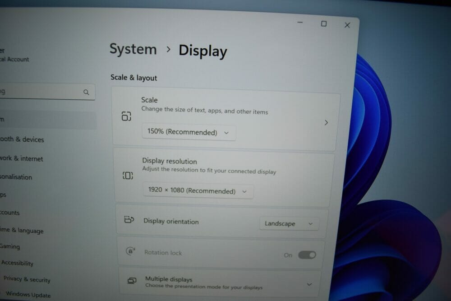
Task: Expand the Multiple displays section chevron
Action: click(x=309, y=284)
